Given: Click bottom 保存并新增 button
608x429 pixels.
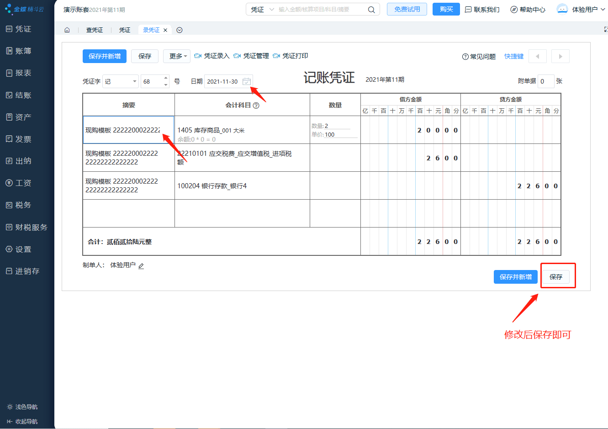Looking at the screenshot, I should point(516,277).
